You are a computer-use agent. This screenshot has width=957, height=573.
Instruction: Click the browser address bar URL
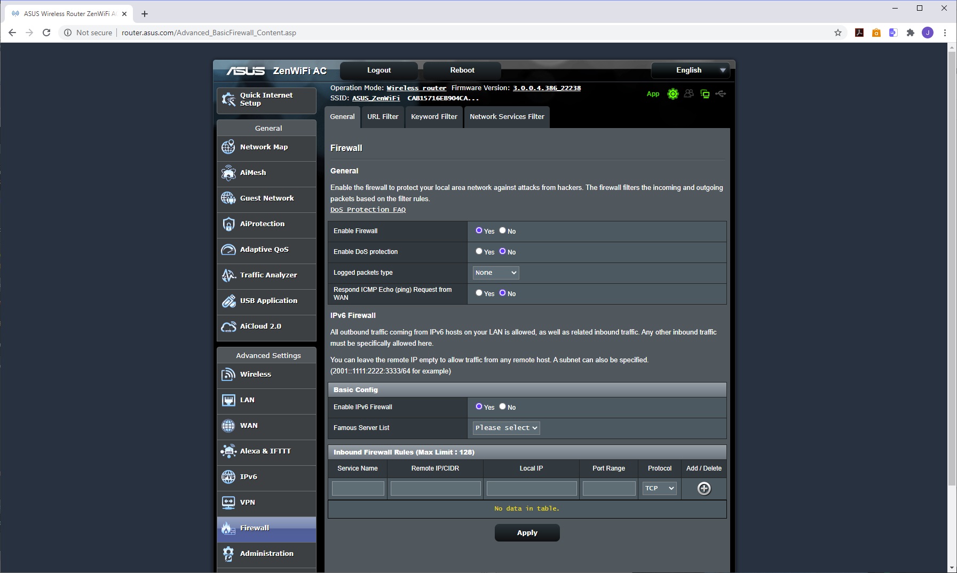click(x=209, y=33)
